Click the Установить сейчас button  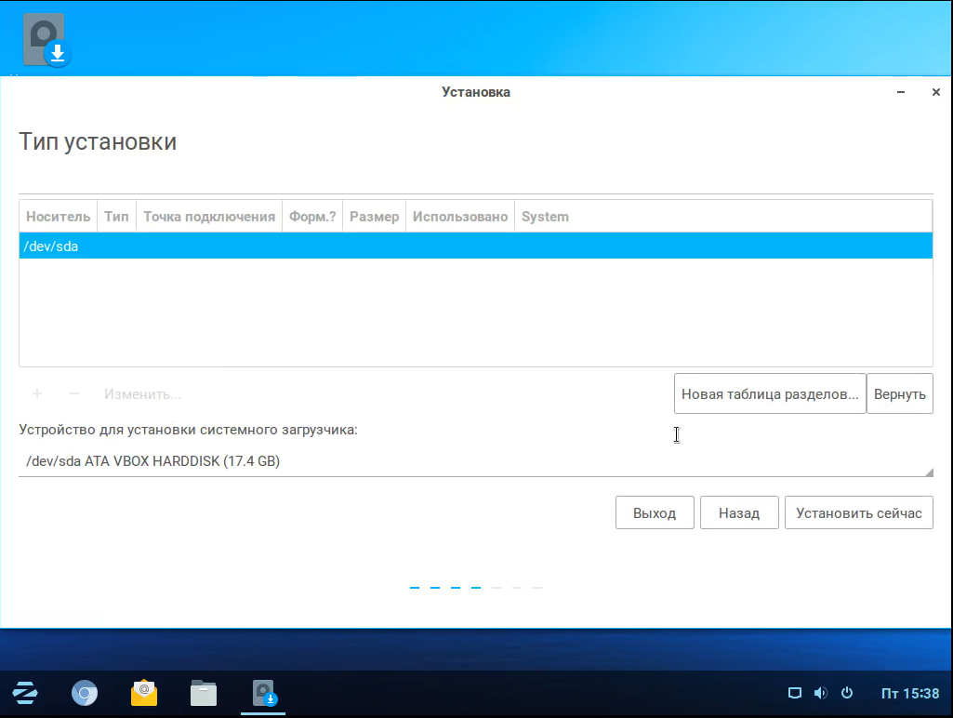[858, 512]
